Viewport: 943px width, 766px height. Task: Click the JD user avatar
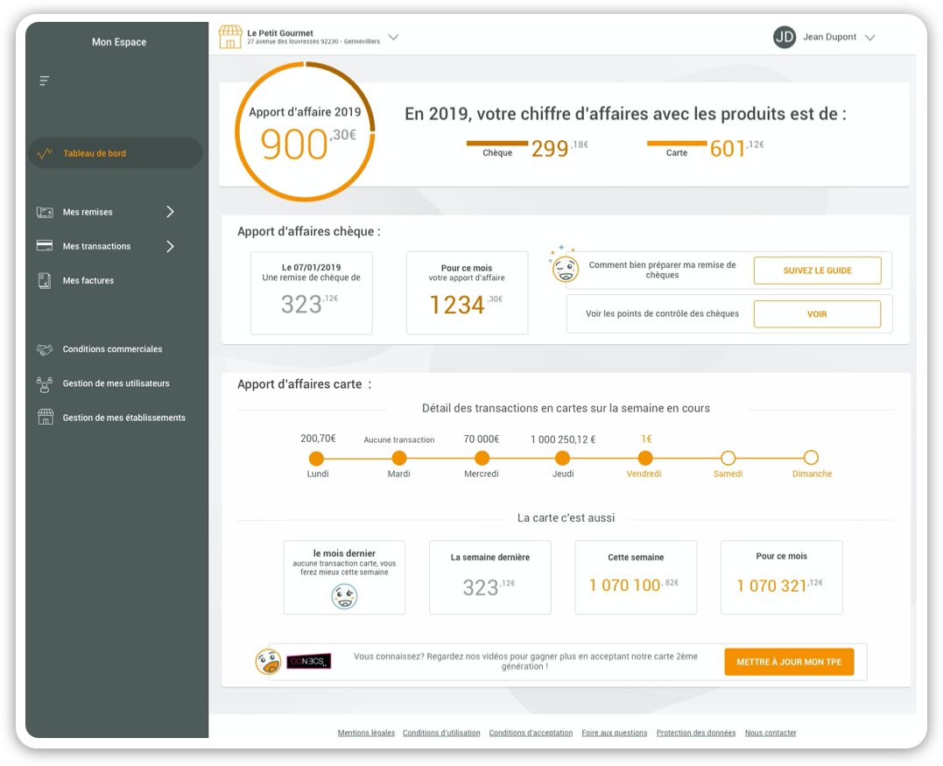coord(784,37)
